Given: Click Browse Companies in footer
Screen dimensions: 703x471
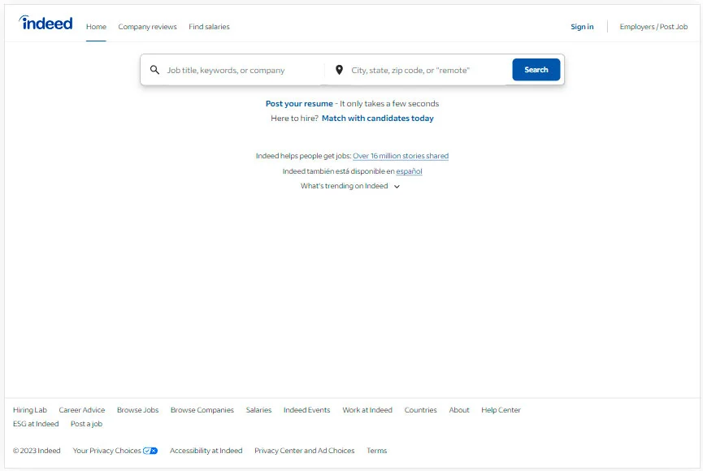Looking at the screenshot, I should 202,410.
